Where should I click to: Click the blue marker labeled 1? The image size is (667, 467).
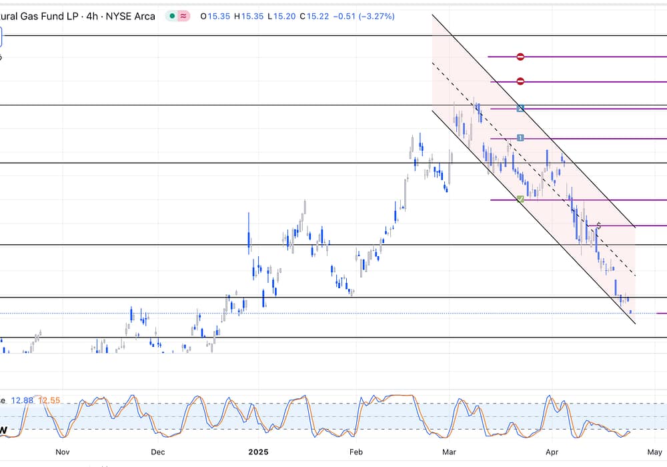[520, 138]
